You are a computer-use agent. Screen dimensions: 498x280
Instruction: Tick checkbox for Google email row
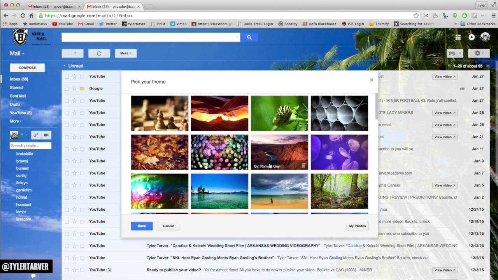pos(67,88)
